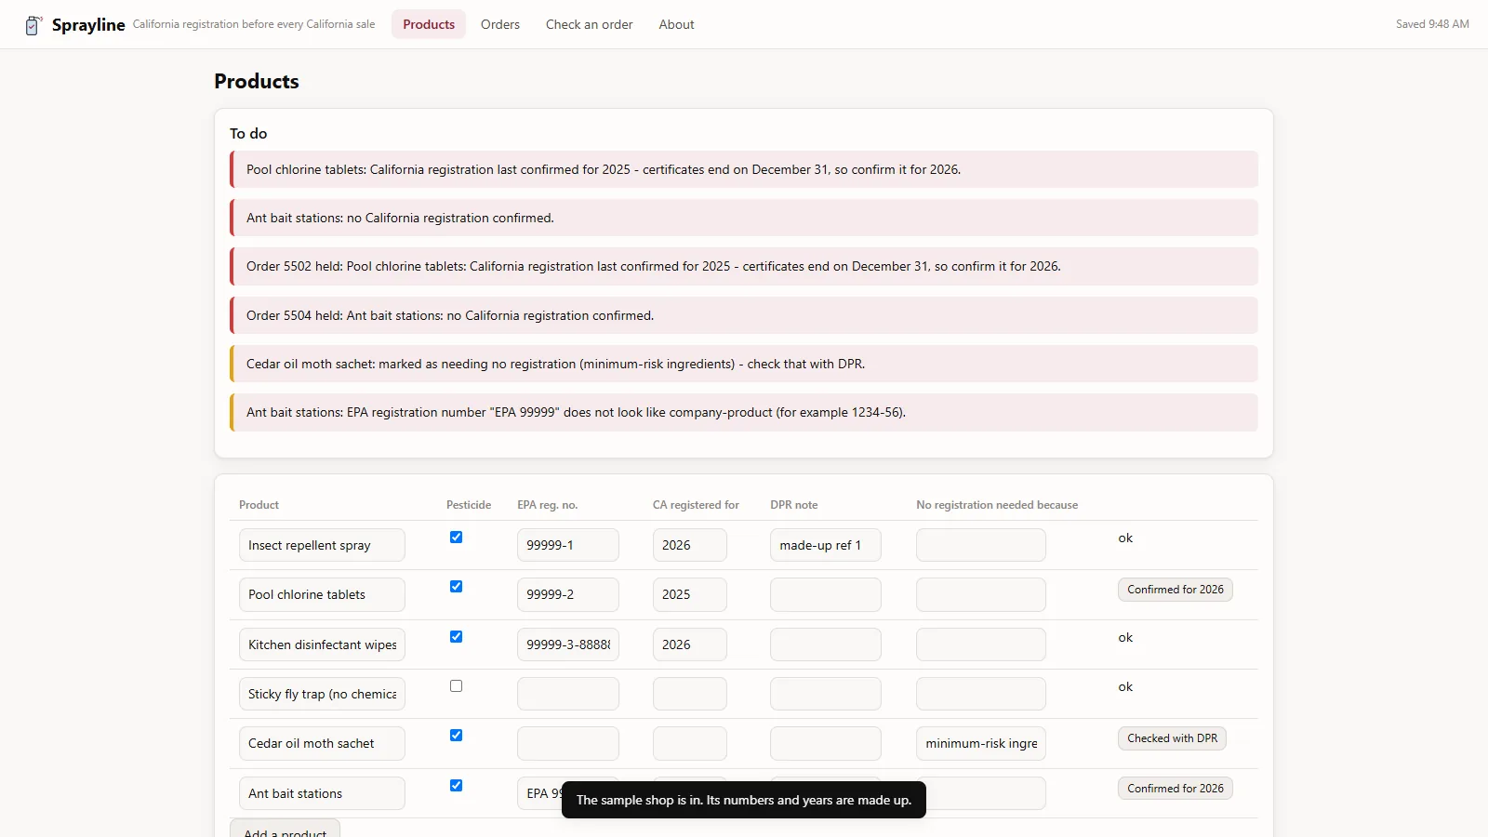Edit the minimum-risk ingredients reason field
1488x837 pixels.
(x=981, y=743)
